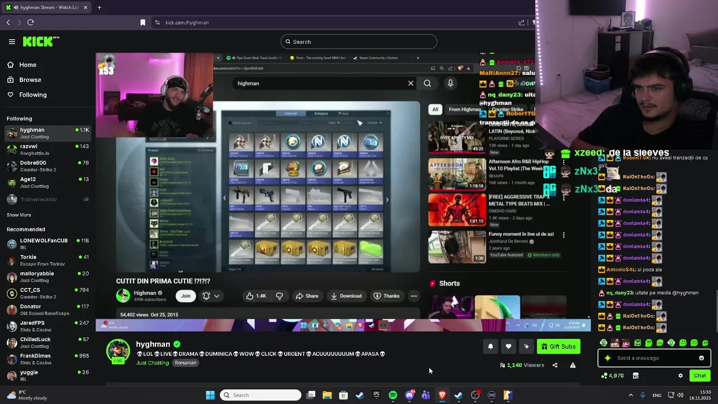Screen dimensions: 718x404
Task: Click the taskbar weather widget
Action: point(27,395)
